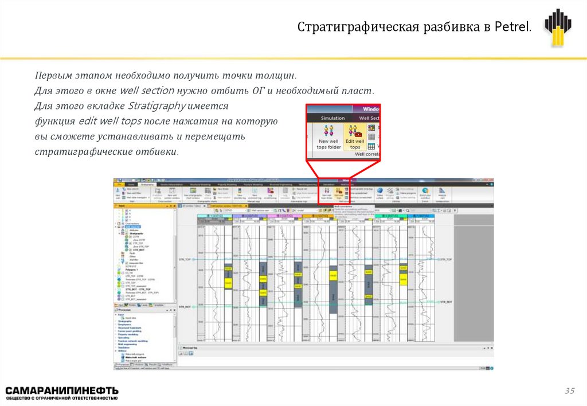
Task: Open the Property Modeling ribbon tab
Action: [x=227, y=185]
